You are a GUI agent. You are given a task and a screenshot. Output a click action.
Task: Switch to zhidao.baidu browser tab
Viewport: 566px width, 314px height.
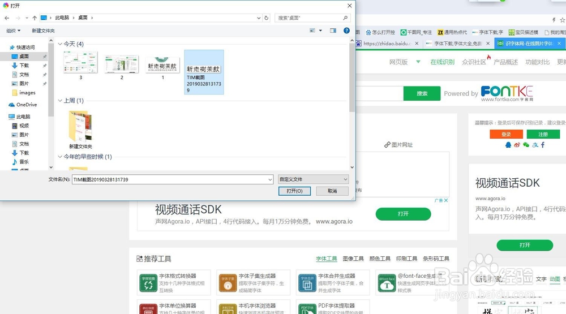pos(388,44)
